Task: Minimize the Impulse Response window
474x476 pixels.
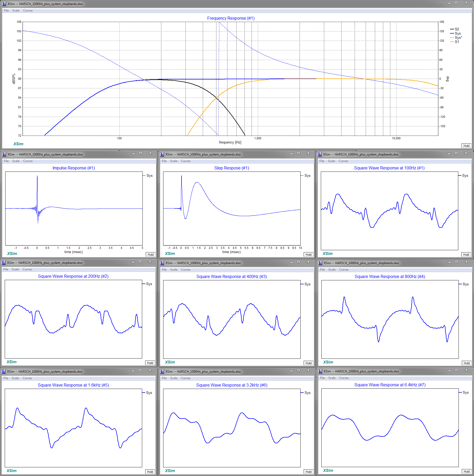Action: click(x=134, y=153)
